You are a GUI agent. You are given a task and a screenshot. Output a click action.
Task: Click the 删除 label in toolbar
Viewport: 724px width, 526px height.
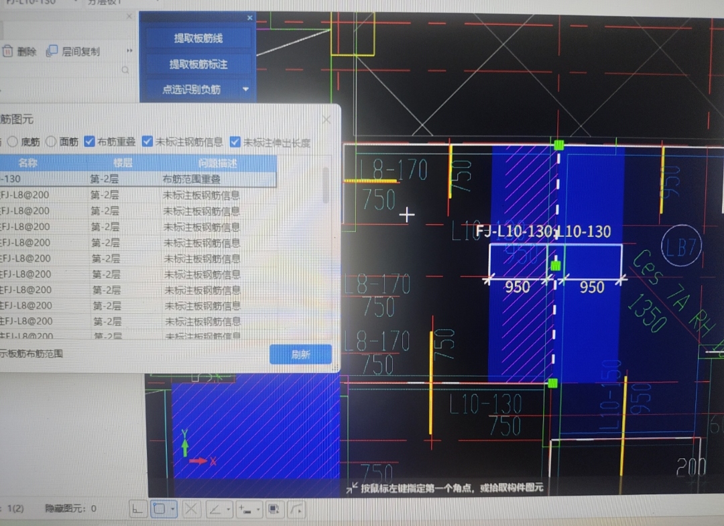click(27, 52)
